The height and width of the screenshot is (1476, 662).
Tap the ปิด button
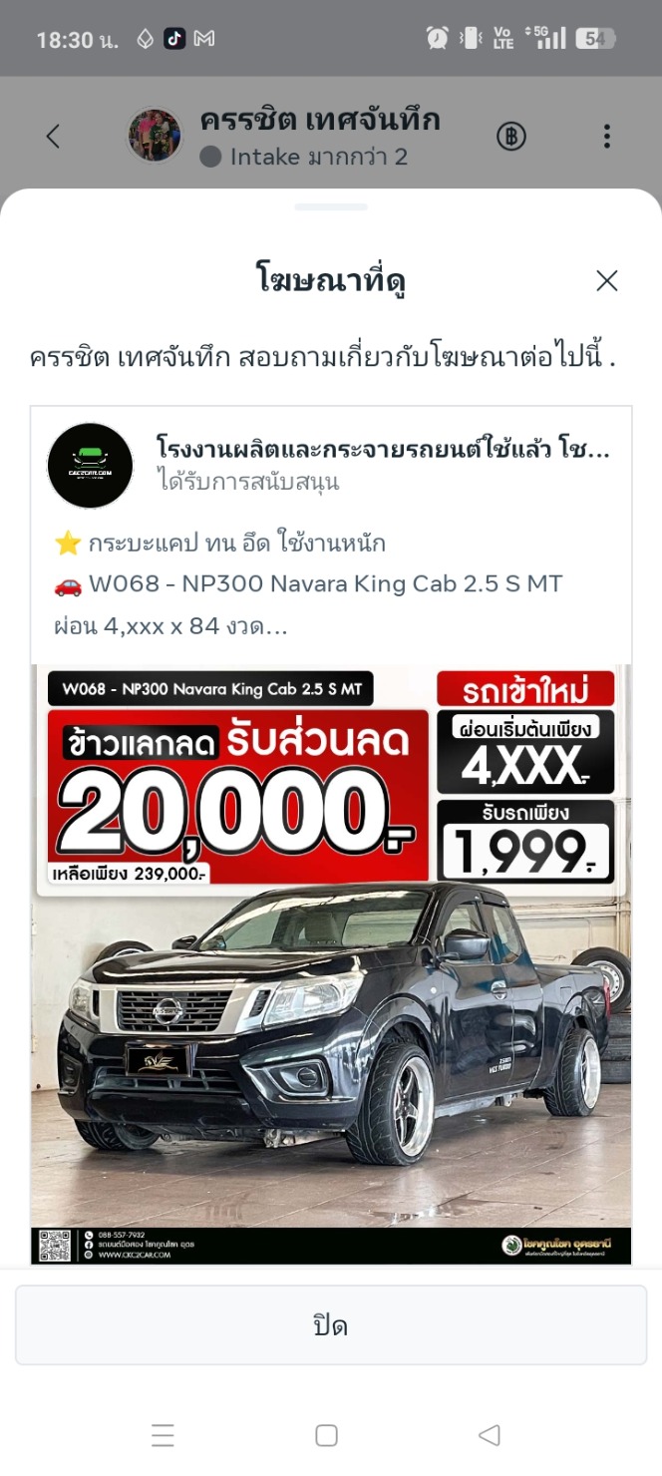coord(331,1324)
